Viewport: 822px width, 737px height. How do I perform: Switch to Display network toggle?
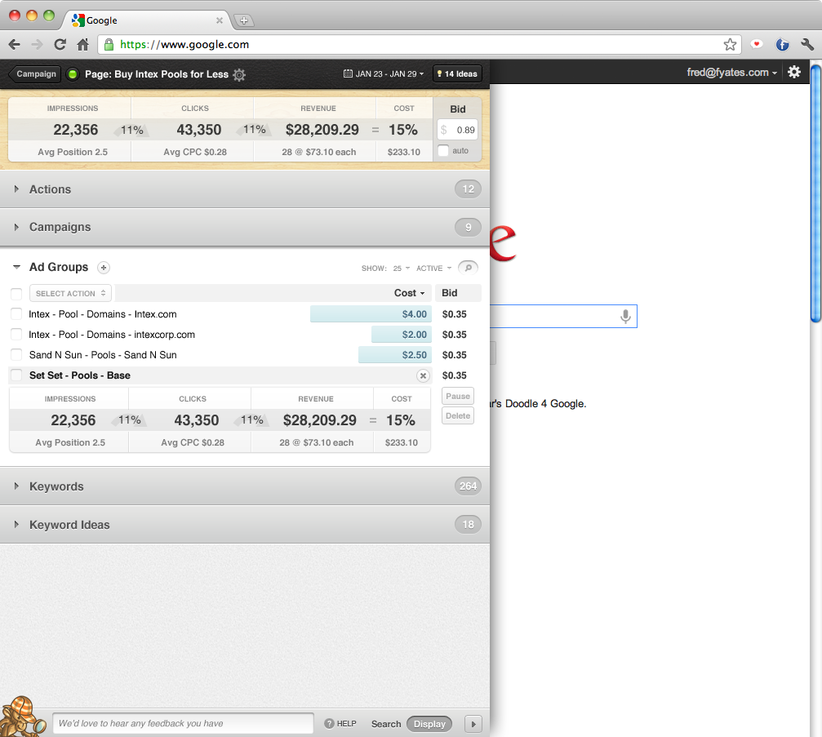429,724
